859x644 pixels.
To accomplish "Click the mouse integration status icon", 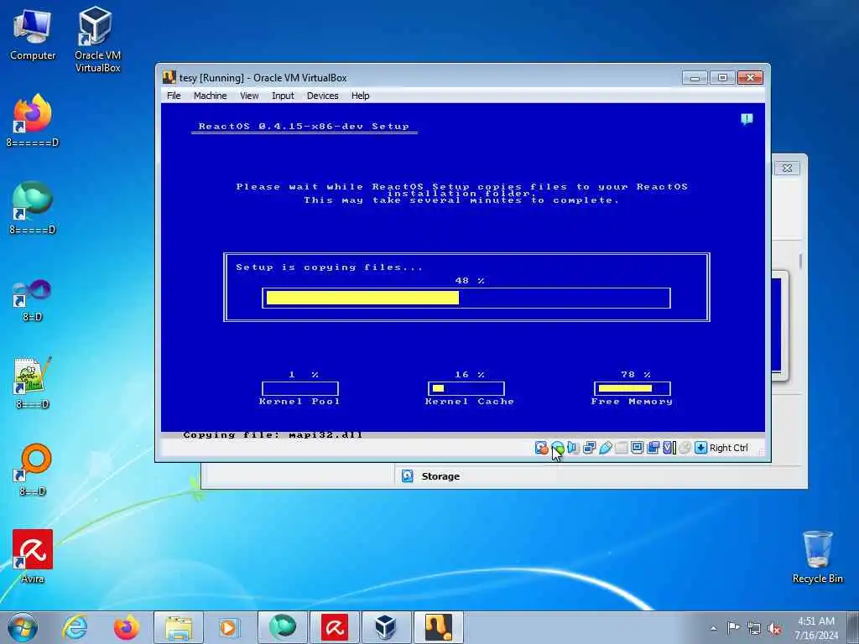I will pos(685,448).
